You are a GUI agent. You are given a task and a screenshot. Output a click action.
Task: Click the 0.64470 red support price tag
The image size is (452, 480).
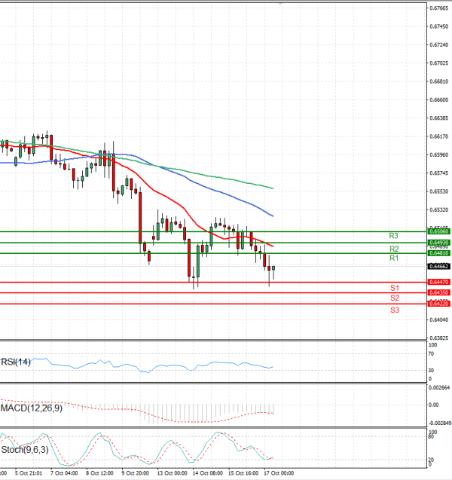click(438, 282)
